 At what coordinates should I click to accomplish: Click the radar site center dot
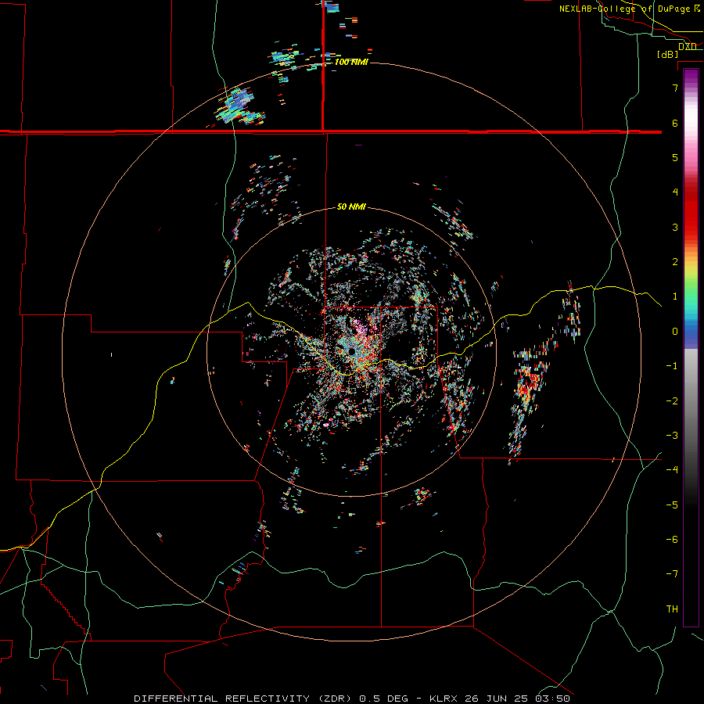(x=351, y=351)
